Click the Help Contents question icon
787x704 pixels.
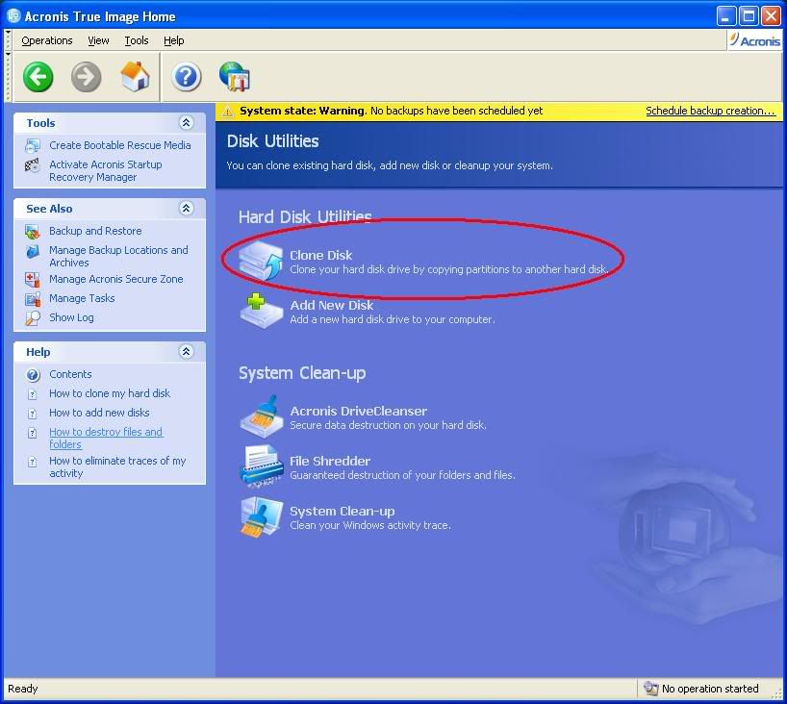pyautogui.click(x=33, y=375)
